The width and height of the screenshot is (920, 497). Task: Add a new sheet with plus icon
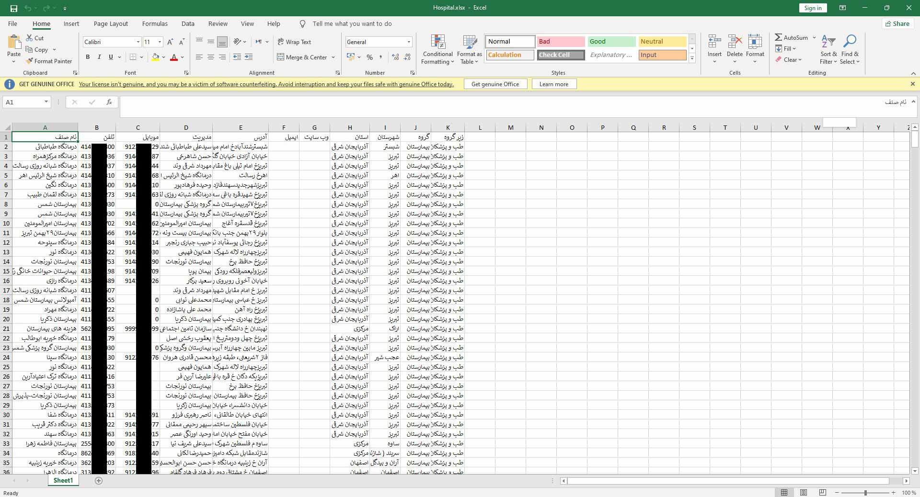click(x=99, y=481)
